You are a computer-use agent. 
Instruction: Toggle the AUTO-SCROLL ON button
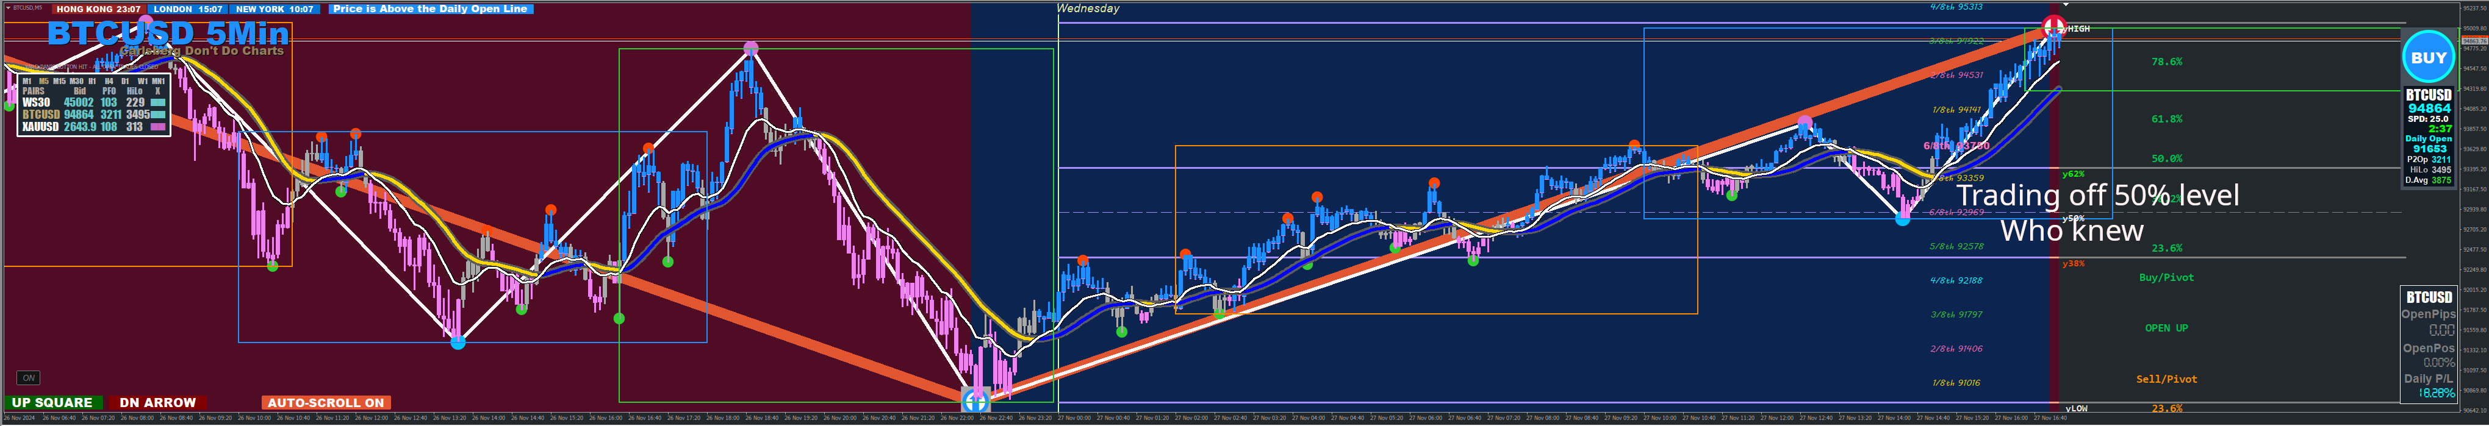point(326,403)
